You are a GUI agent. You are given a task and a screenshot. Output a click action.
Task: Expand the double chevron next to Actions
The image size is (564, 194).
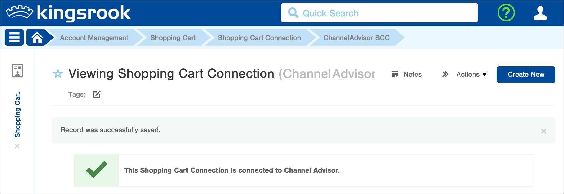pyautogui.click(x=445, y=74)
